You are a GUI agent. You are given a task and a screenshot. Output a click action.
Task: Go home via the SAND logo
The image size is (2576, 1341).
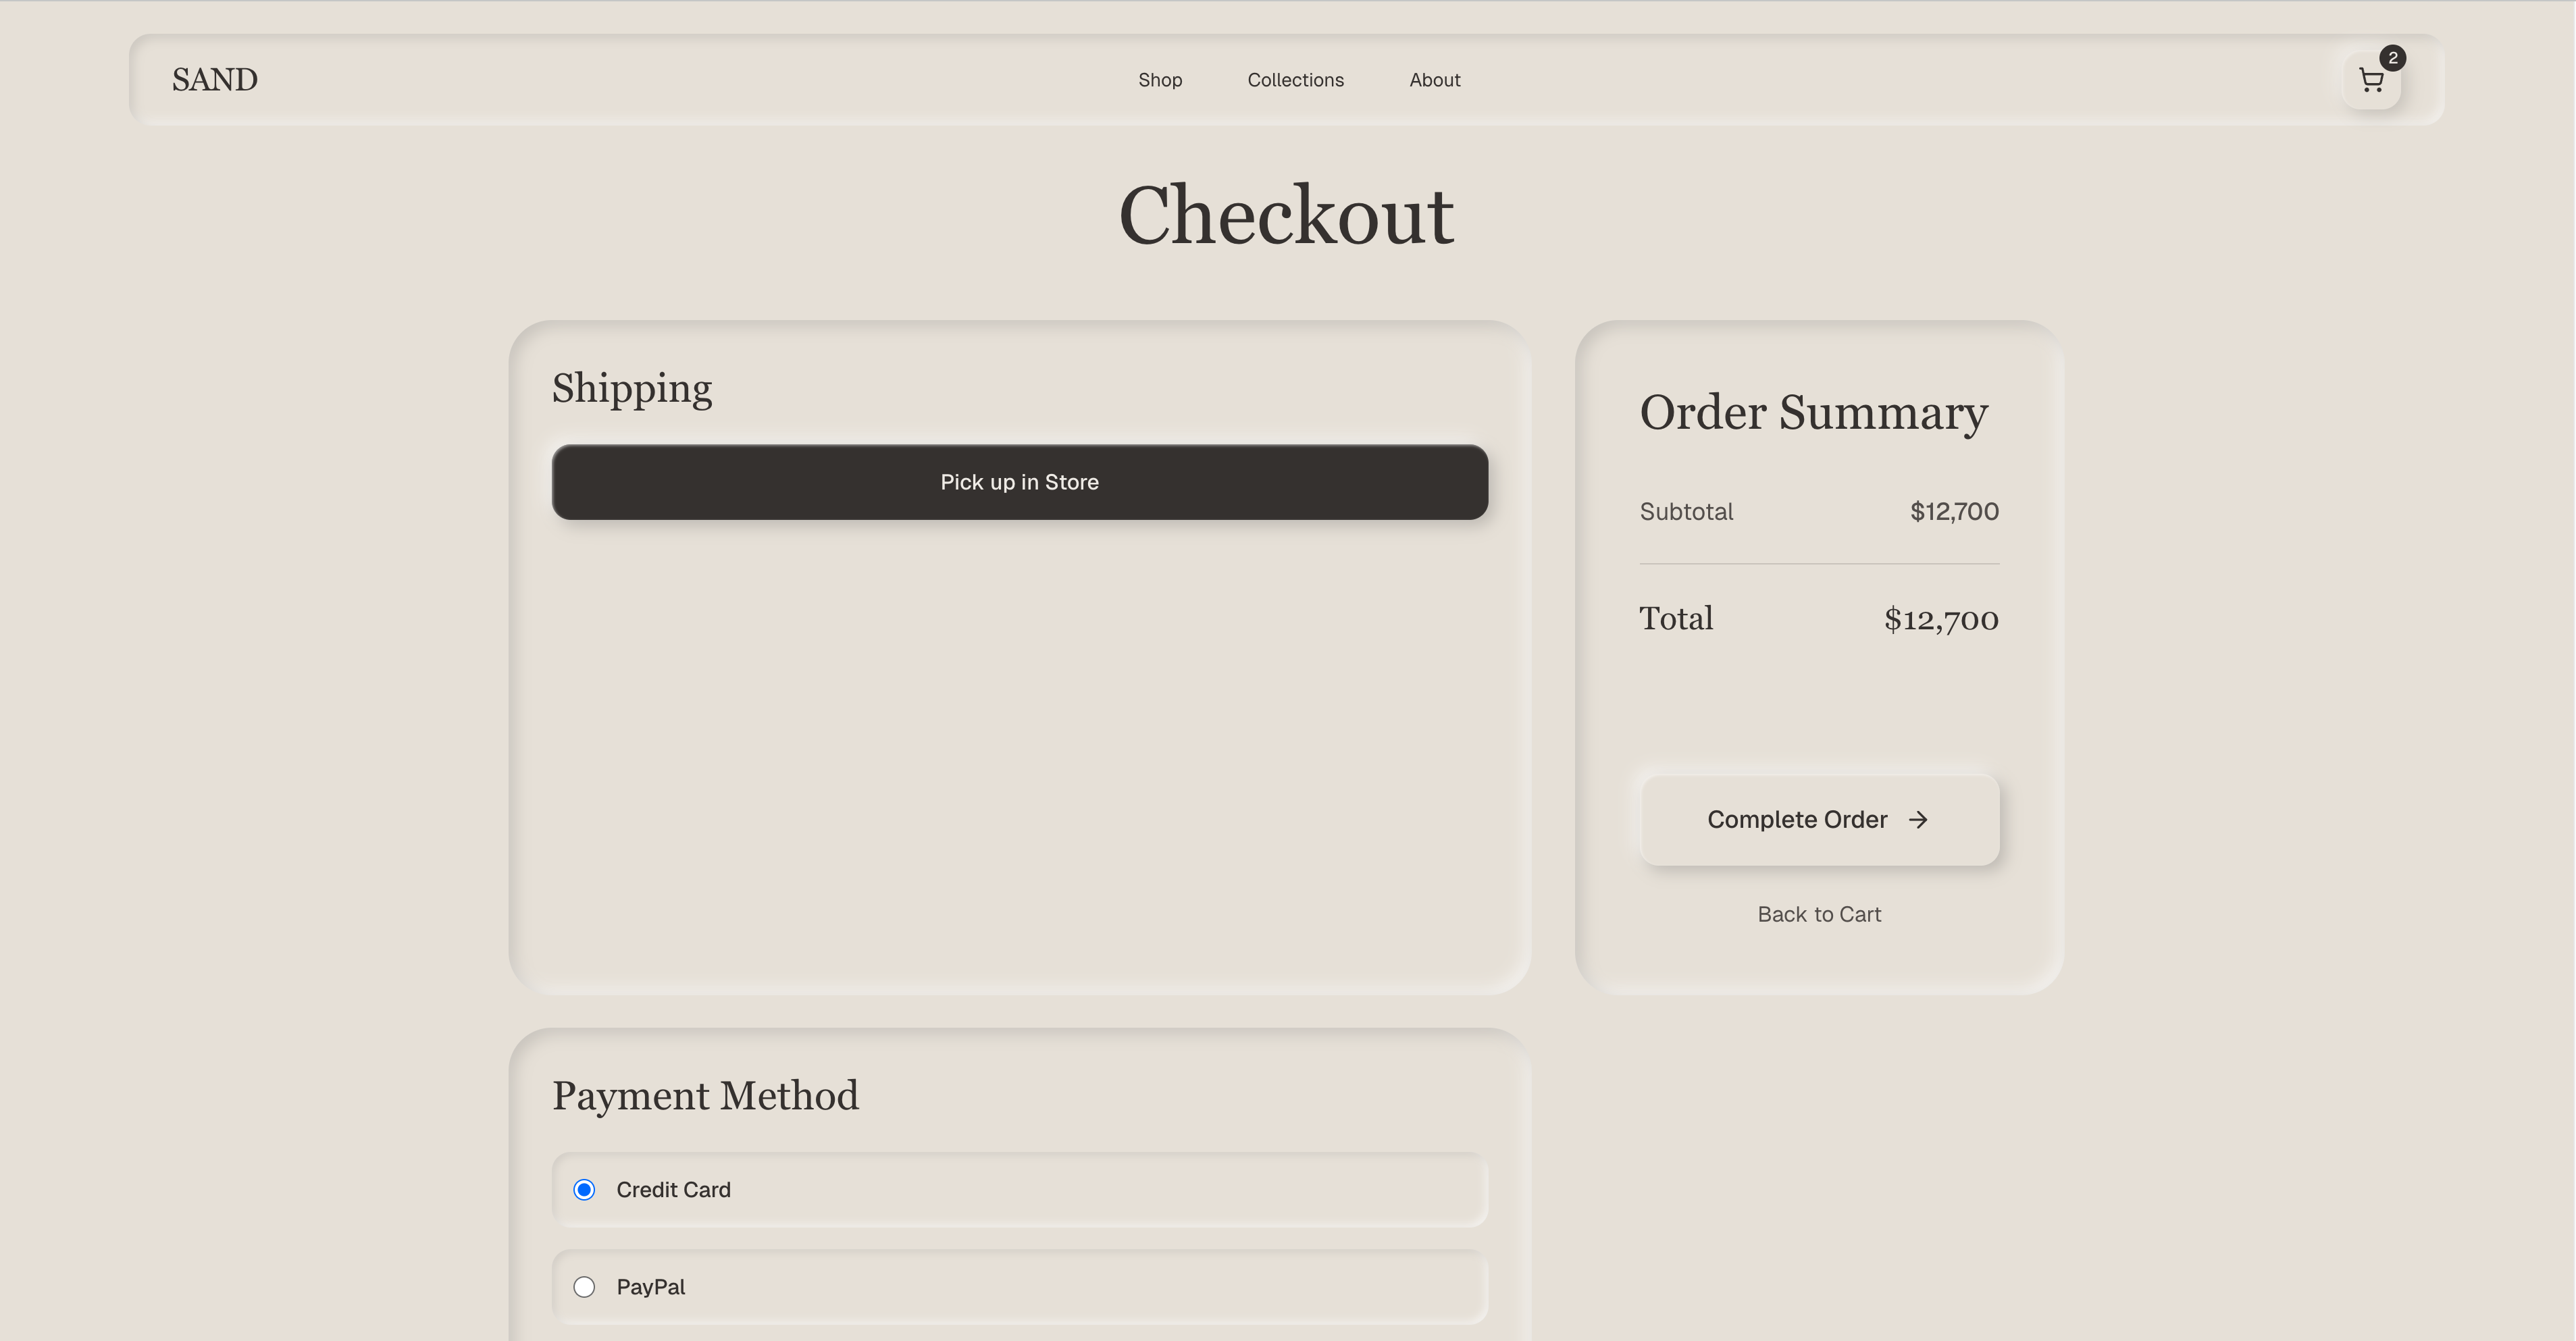pyautogui.click(x=214, y=80)
